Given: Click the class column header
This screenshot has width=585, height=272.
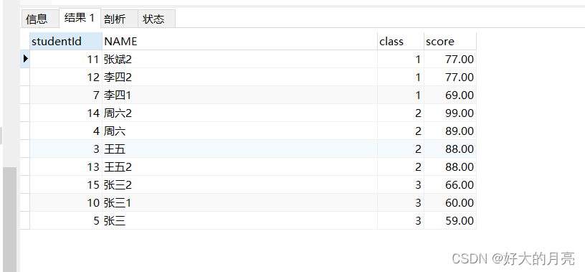Looking at the screenshot, I should click(401, 41).
